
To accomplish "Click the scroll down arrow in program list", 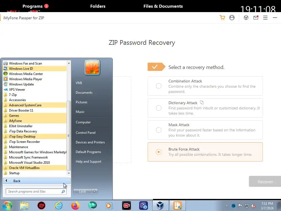I will click(69, 173).
